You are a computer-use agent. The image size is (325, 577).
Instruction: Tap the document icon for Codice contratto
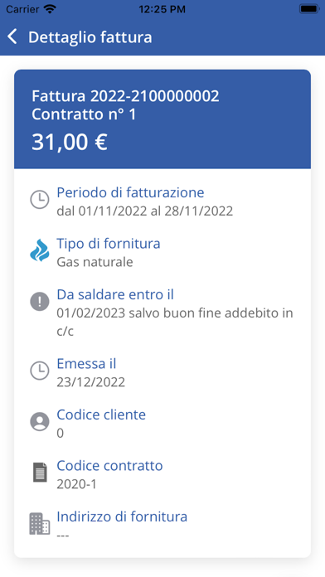[40, 472]
